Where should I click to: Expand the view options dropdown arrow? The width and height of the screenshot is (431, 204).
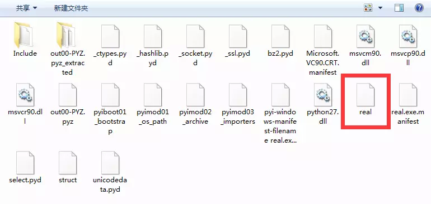click(x=380, y=8)
